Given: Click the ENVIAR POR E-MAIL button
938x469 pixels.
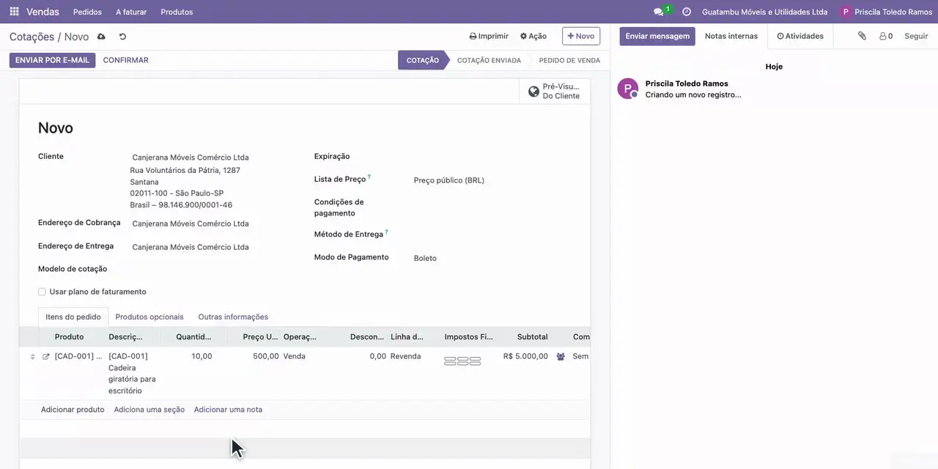Looking at the screenshot, I should click(x=53, y=60).
